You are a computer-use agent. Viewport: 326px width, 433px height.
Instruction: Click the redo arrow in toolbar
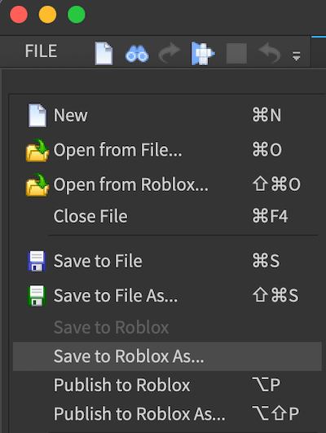(x=170, y=52)
